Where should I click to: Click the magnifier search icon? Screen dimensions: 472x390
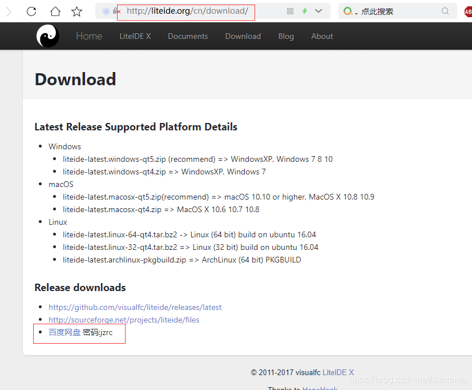click(x=445, y=11)
